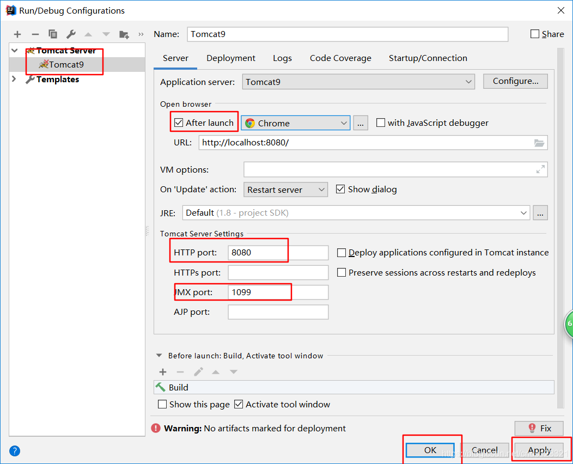Switch to the Server tab
573x464 pixels.
click(175, 58)
